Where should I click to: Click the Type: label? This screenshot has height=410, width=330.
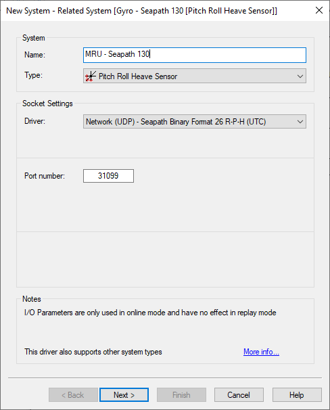[33, 75]
